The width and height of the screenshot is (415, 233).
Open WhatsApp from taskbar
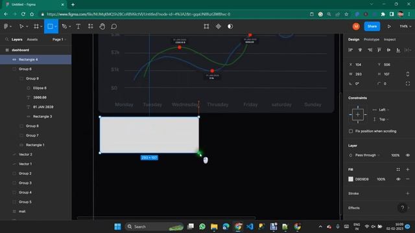pyautogui.click(x=202, y=227)
